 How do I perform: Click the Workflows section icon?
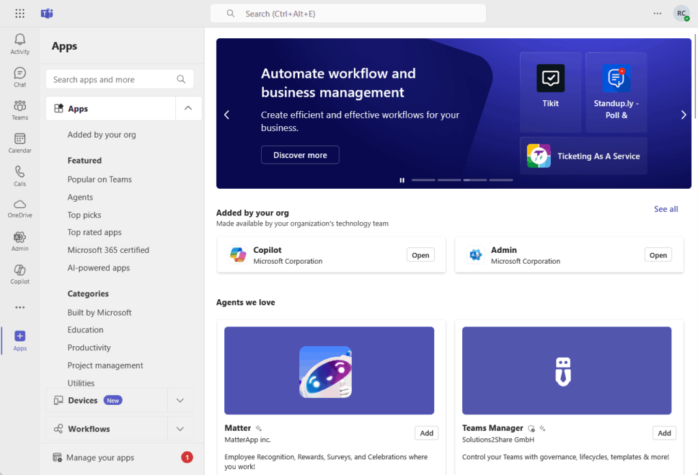[59, 429]
